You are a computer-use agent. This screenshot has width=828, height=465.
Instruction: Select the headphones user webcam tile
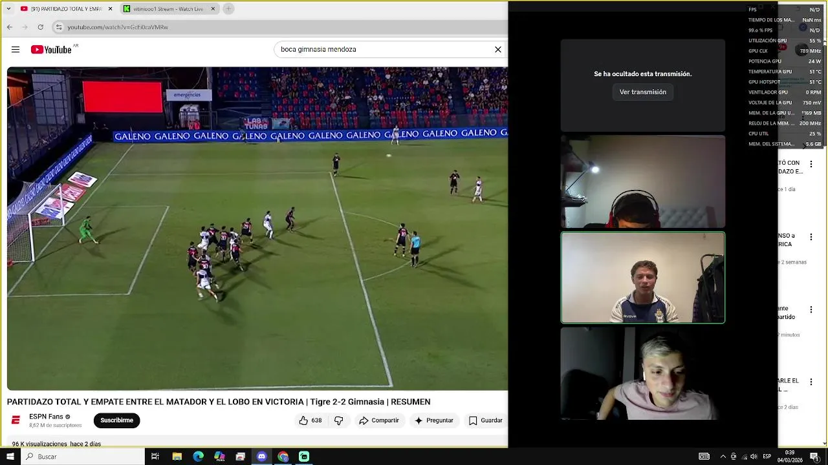(643, 182)
